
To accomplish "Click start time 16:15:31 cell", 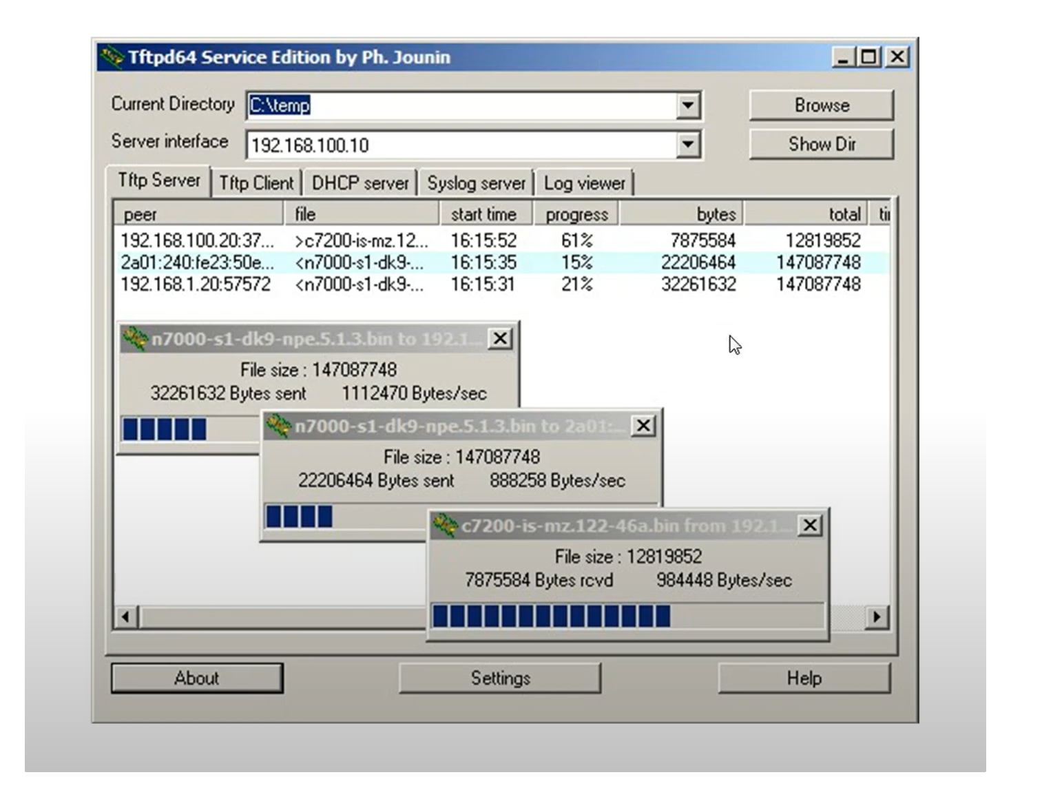I will pyautogui.click(x=483, y=284).
